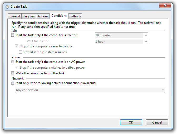This screenshot has height=134, width=177.
Task: Close the Create Task dialog
Action: (165, 5)
